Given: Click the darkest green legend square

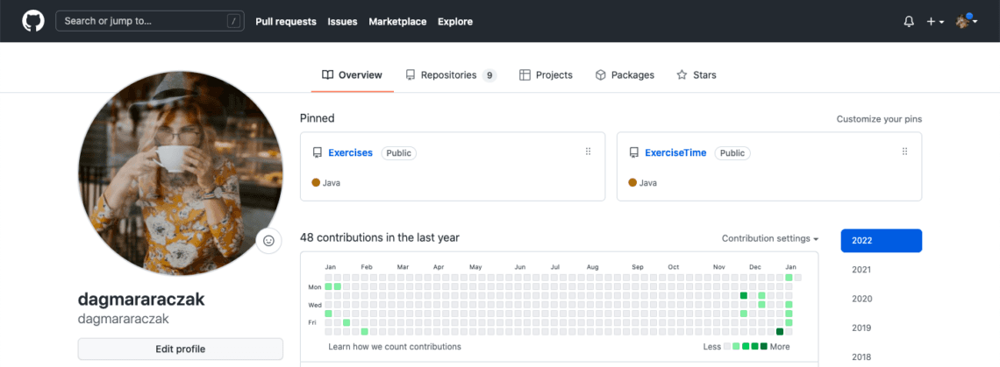Looking at the screenshot, I should (764, 347).
